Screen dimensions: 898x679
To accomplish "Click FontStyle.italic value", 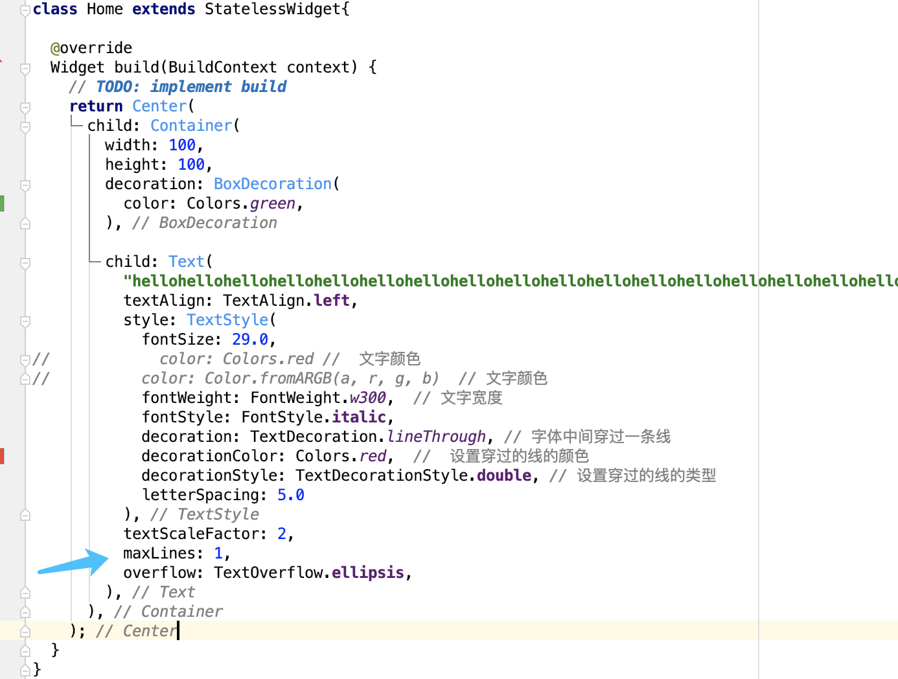I will [x=314, y=417].
